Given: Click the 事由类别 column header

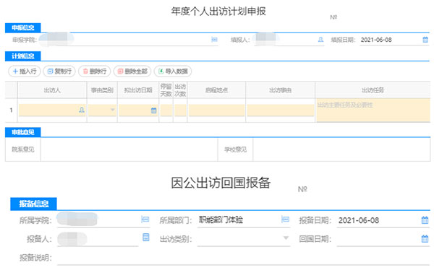Looking at the screenshot, I should click(102, 90).
